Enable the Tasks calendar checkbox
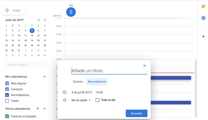 7,101
